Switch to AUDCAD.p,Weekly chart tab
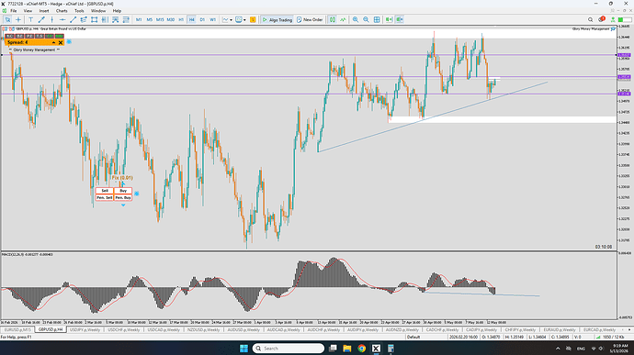Screen dimensions: 634x355 [x=283, y=329]
